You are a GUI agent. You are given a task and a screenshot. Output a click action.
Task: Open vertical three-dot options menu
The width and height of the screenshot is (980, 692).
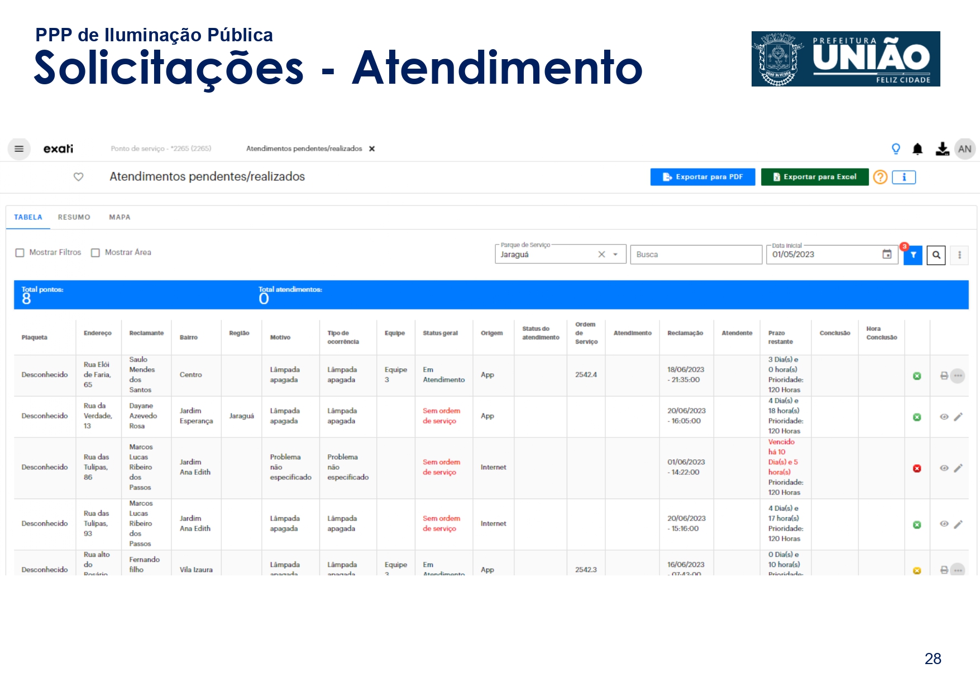(x=959, y=255)
